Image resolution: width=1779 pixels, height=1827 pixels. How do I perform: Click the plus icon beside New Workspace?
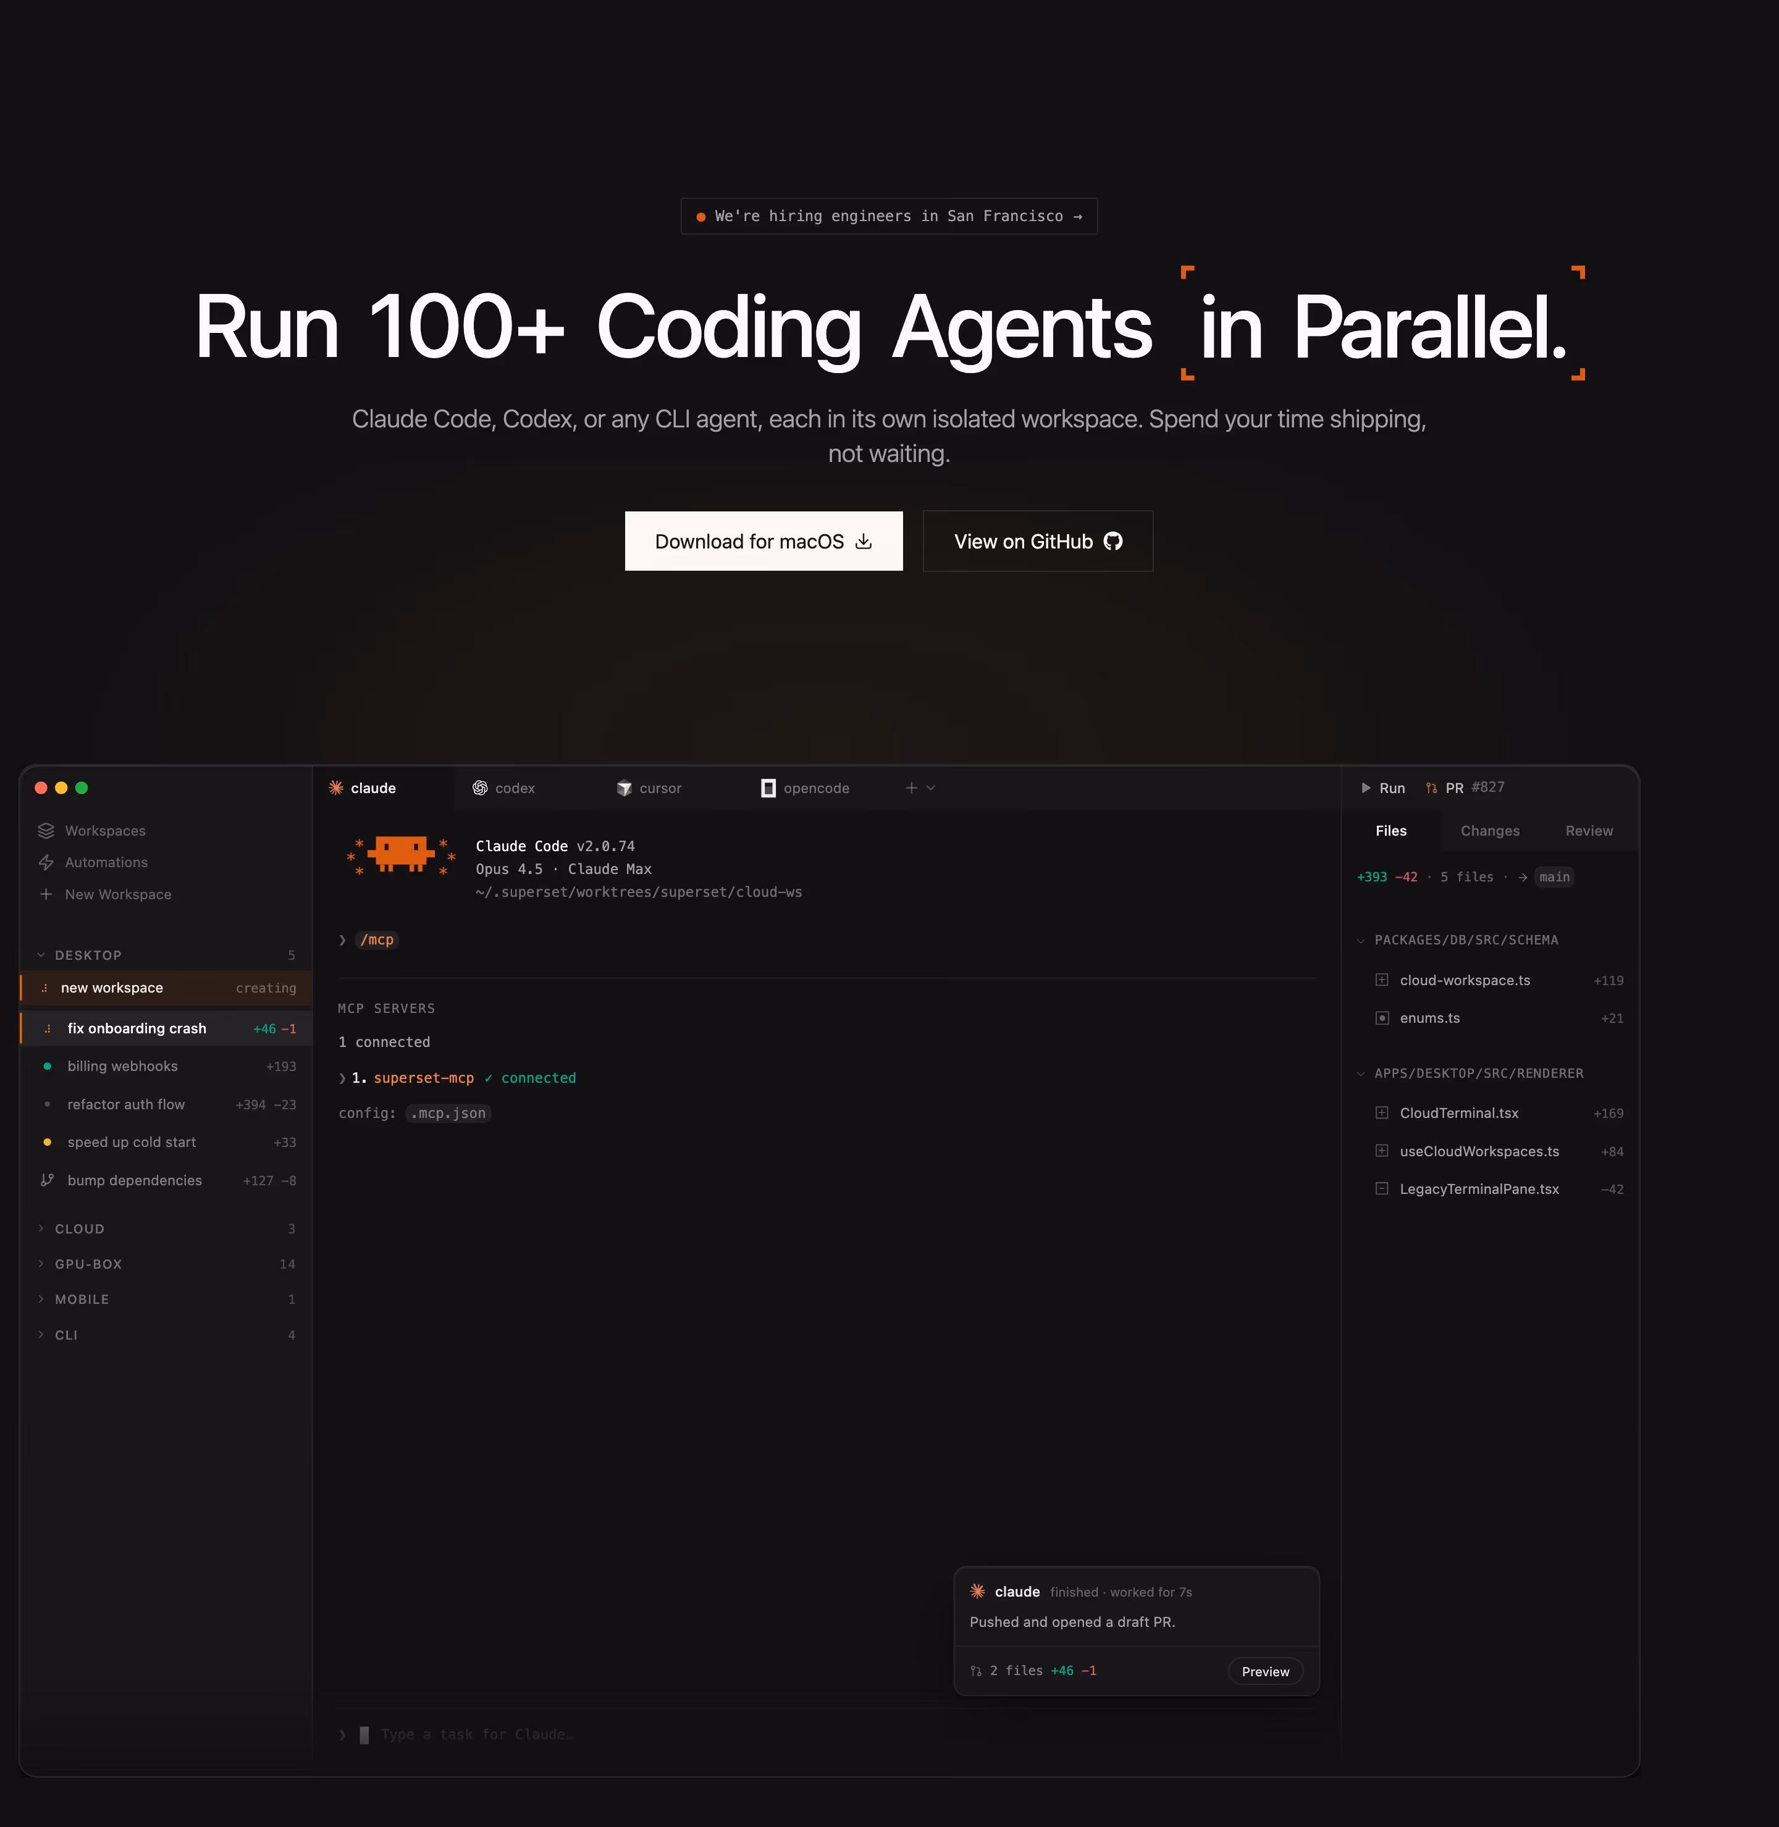click(46, 894)
